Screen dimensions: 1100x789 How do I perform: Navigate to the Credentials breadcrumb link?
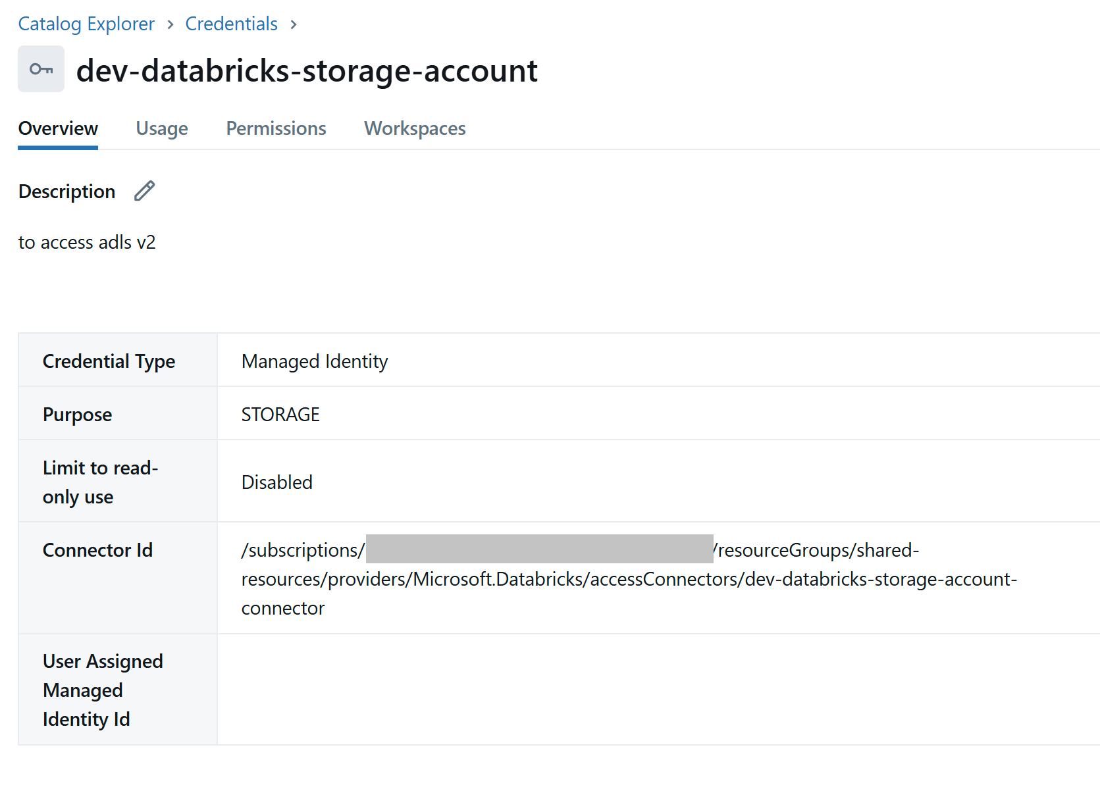pyautogui.click(x=231, y=24)
